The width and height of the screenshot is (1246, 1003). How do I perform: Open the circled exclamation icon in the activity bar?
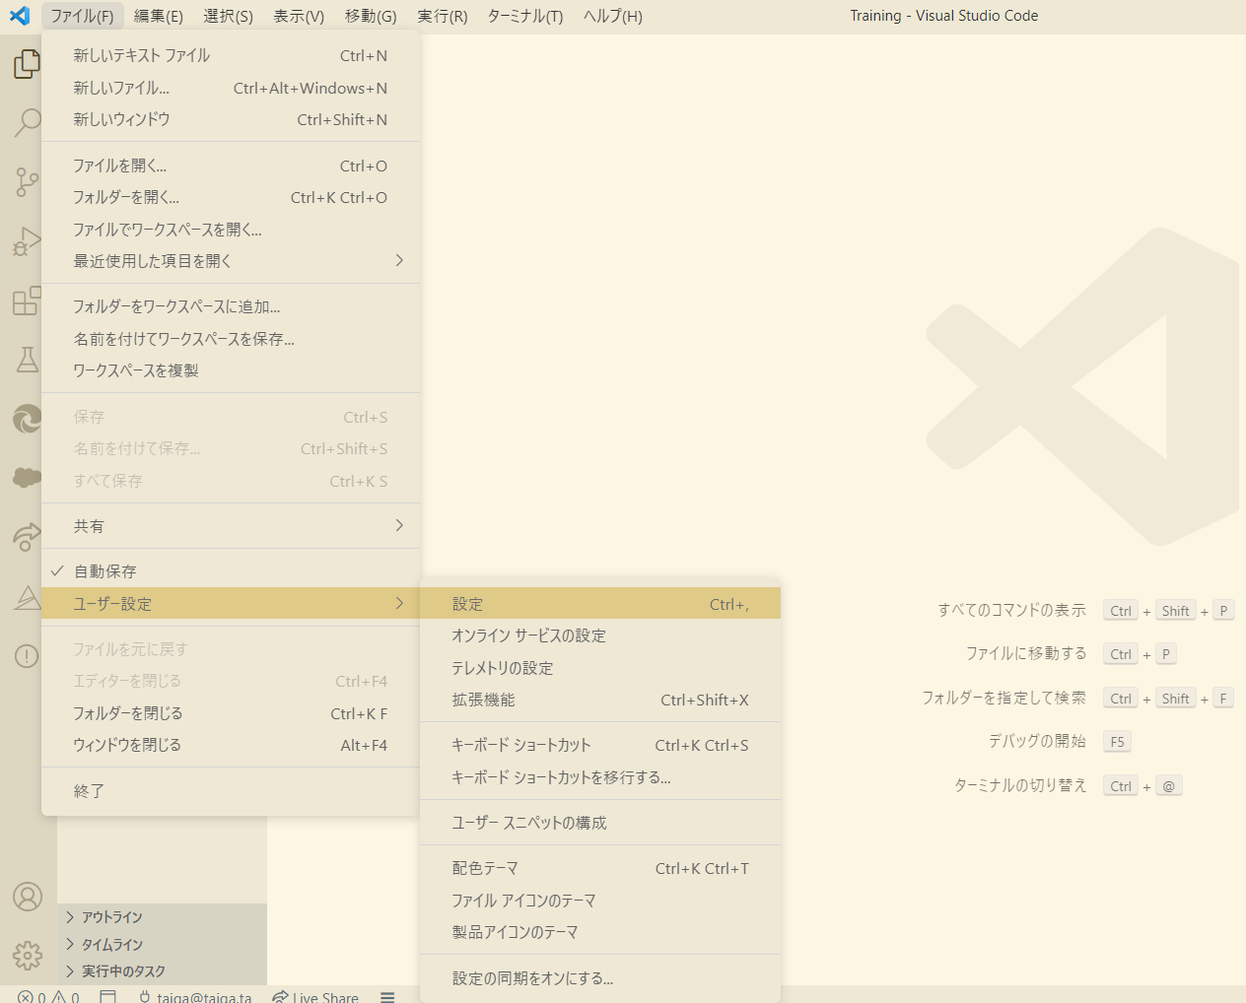(27, 656)
